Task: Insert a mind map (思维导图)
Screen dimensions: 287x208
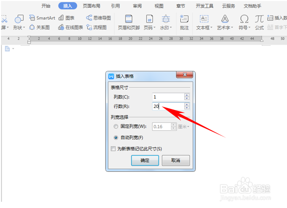Action: [98, 18]
